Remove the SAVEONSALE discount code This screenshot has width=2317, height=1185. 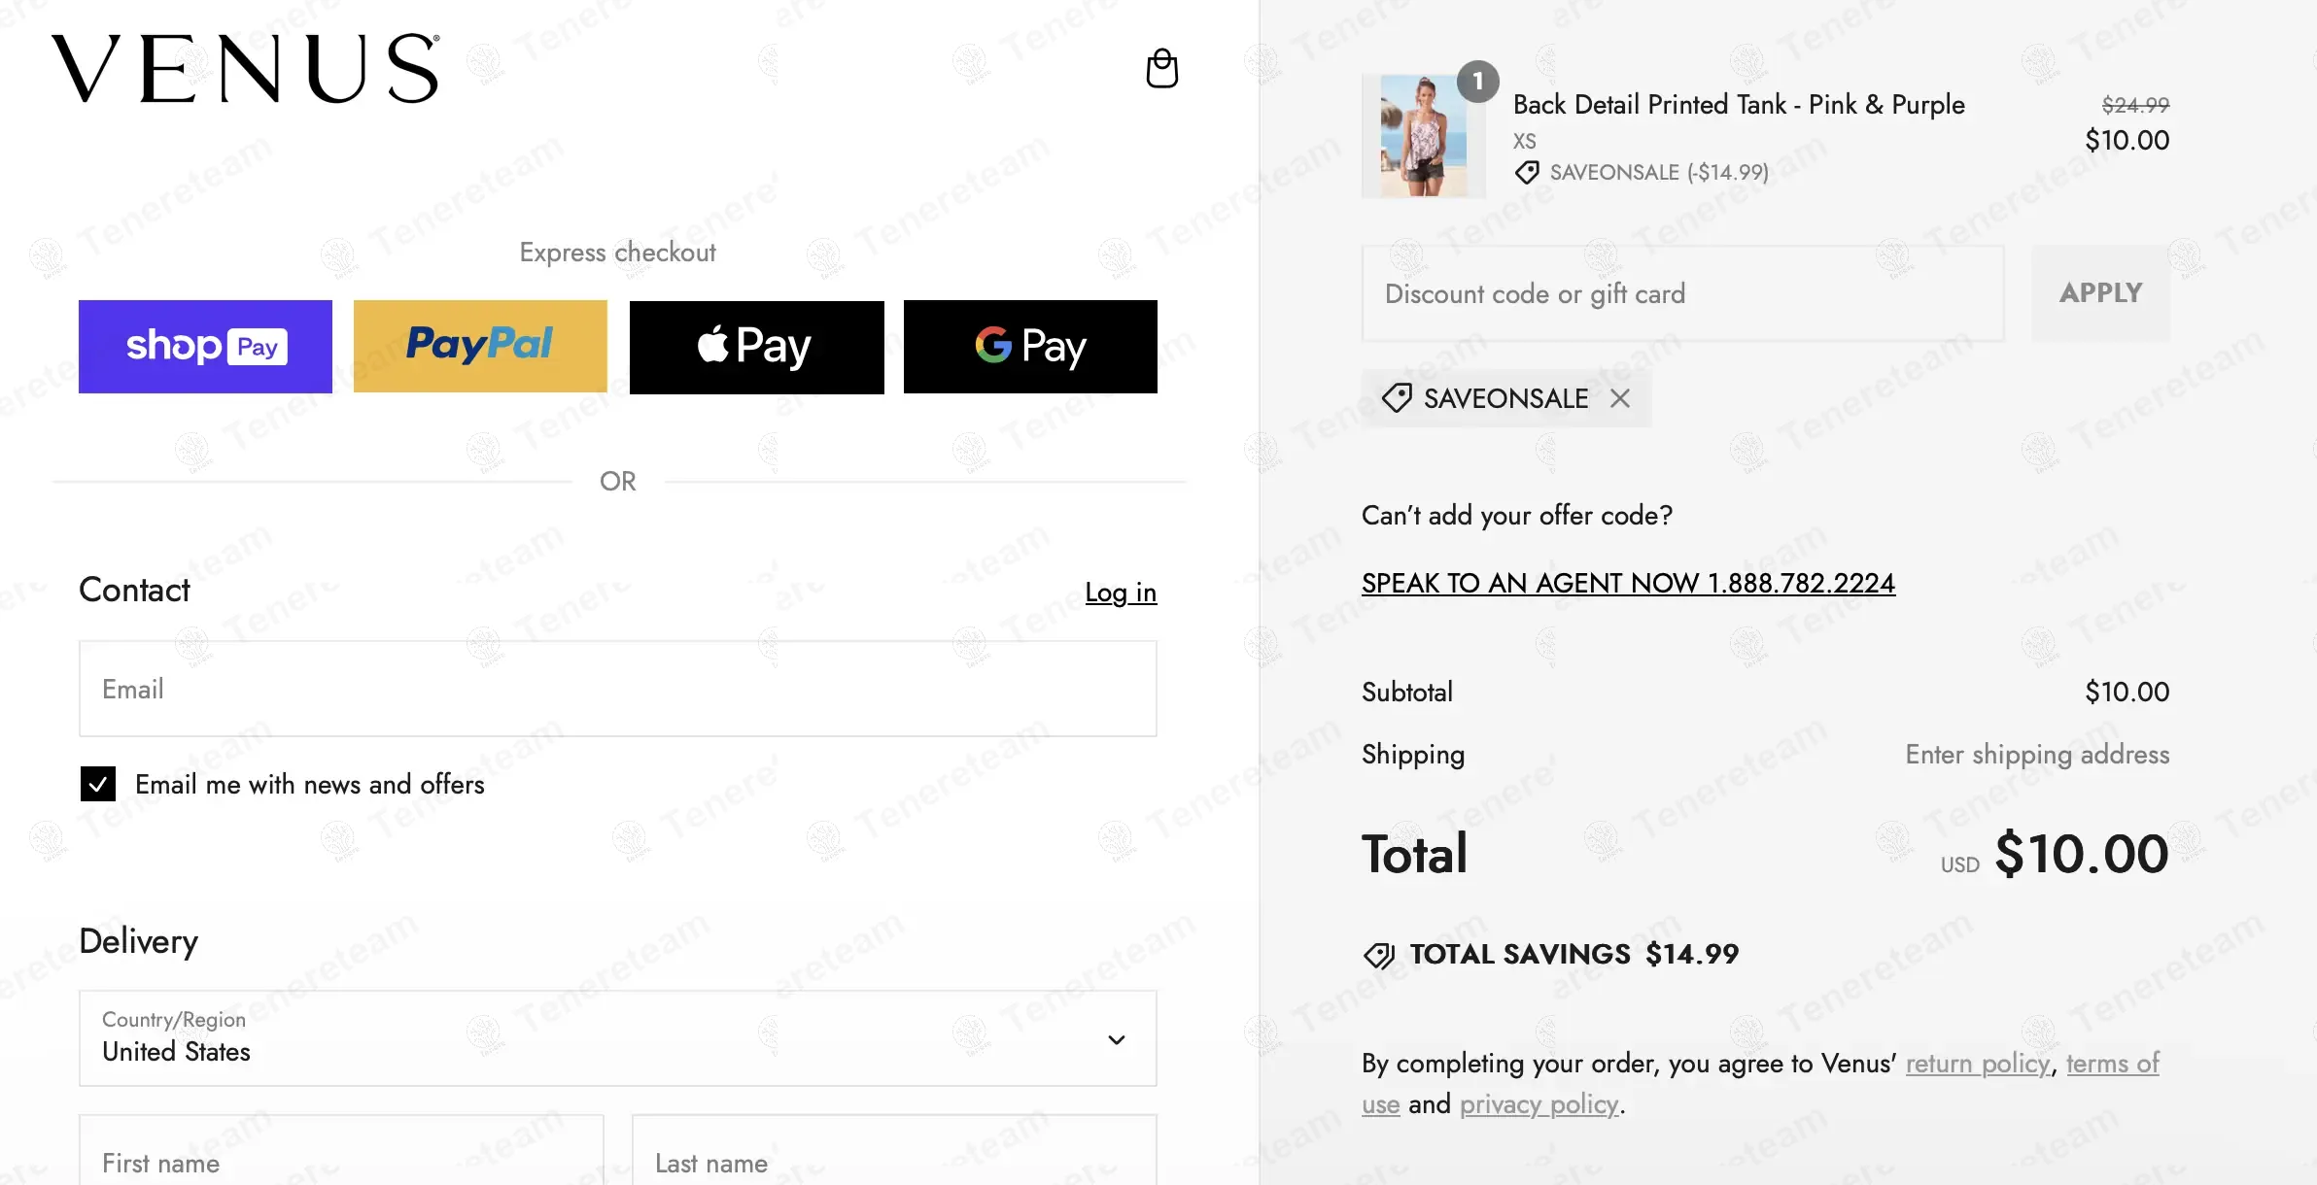point(1619,398)
